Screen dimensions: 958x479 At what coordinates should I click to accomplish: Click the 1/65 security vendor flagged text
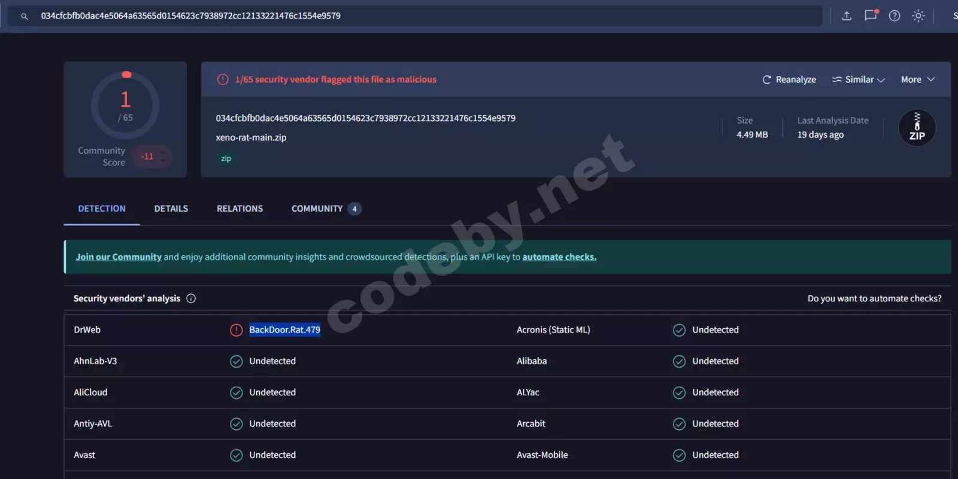coord(336,80)
